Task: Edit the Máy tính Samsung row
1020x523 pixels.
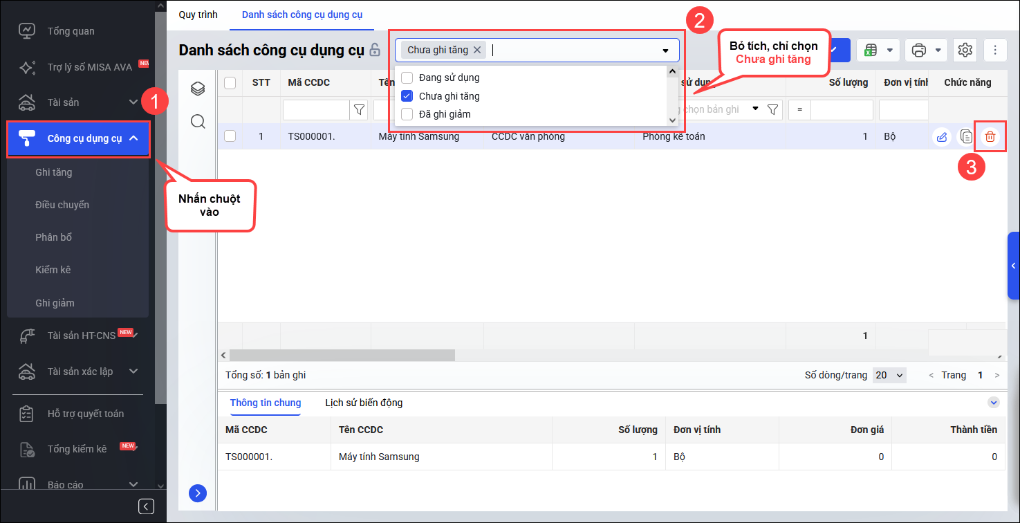Action: (941, 137)
